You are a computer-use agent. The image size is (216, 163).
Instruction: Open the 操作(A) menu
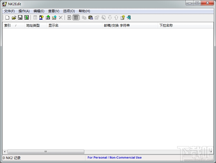24,11
